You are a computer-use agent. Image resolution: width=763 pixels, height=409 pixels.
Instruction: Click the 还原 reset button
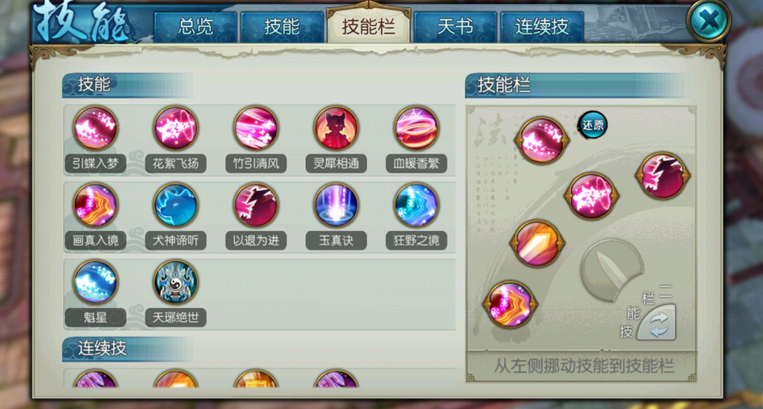[x=593, y=125]
